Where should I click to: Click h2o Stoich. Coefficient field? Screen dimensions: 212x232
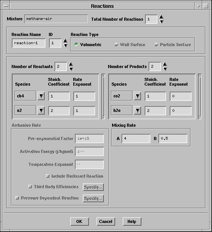pyautogui.click(x=156, y=111)
